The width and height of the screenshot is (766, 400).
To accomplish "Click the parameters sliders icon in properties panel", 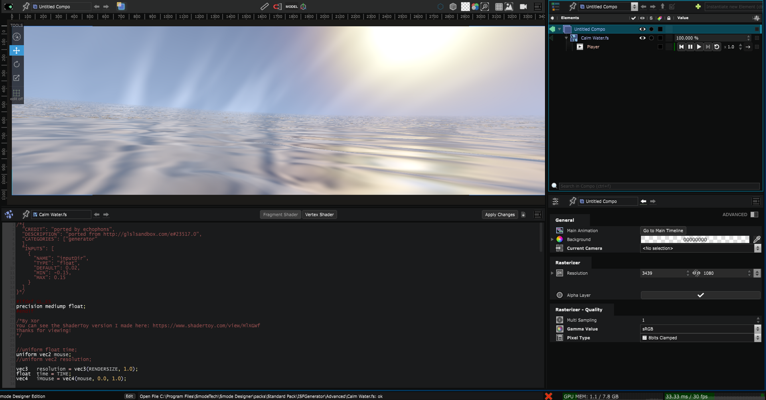I will [x=555, y=201].
